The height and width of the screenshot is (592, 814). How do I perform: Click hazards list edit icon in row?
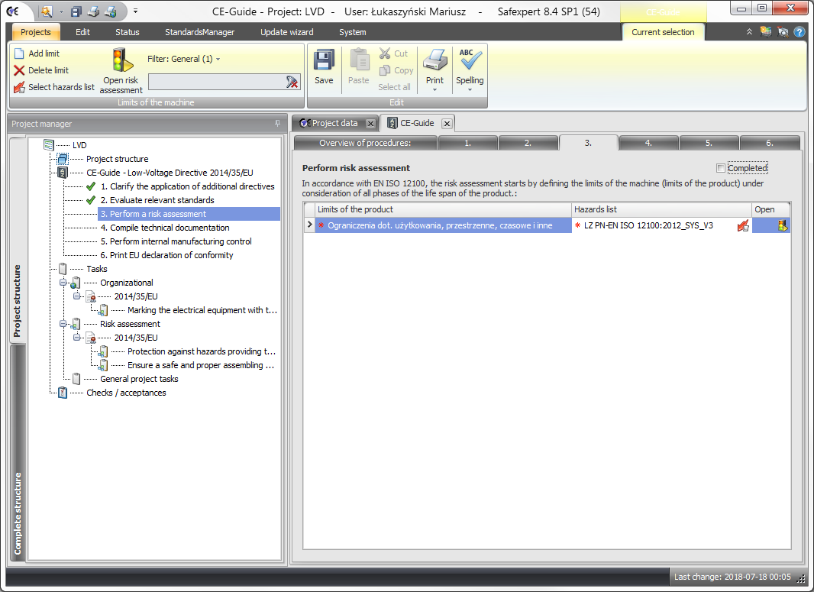tap(742, 225)
